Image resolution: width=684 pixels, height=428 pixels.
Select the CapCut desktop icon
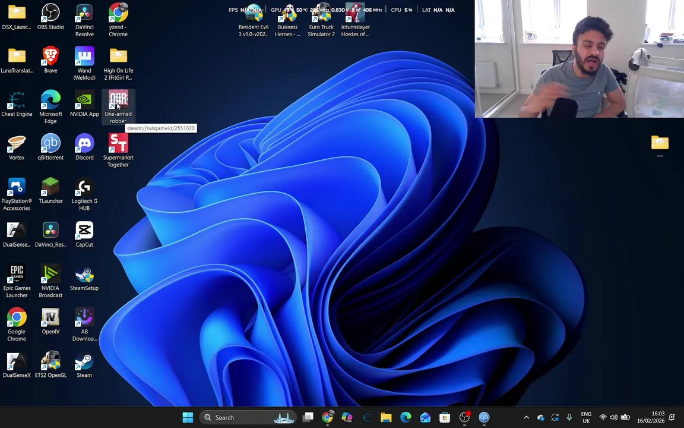84,235
